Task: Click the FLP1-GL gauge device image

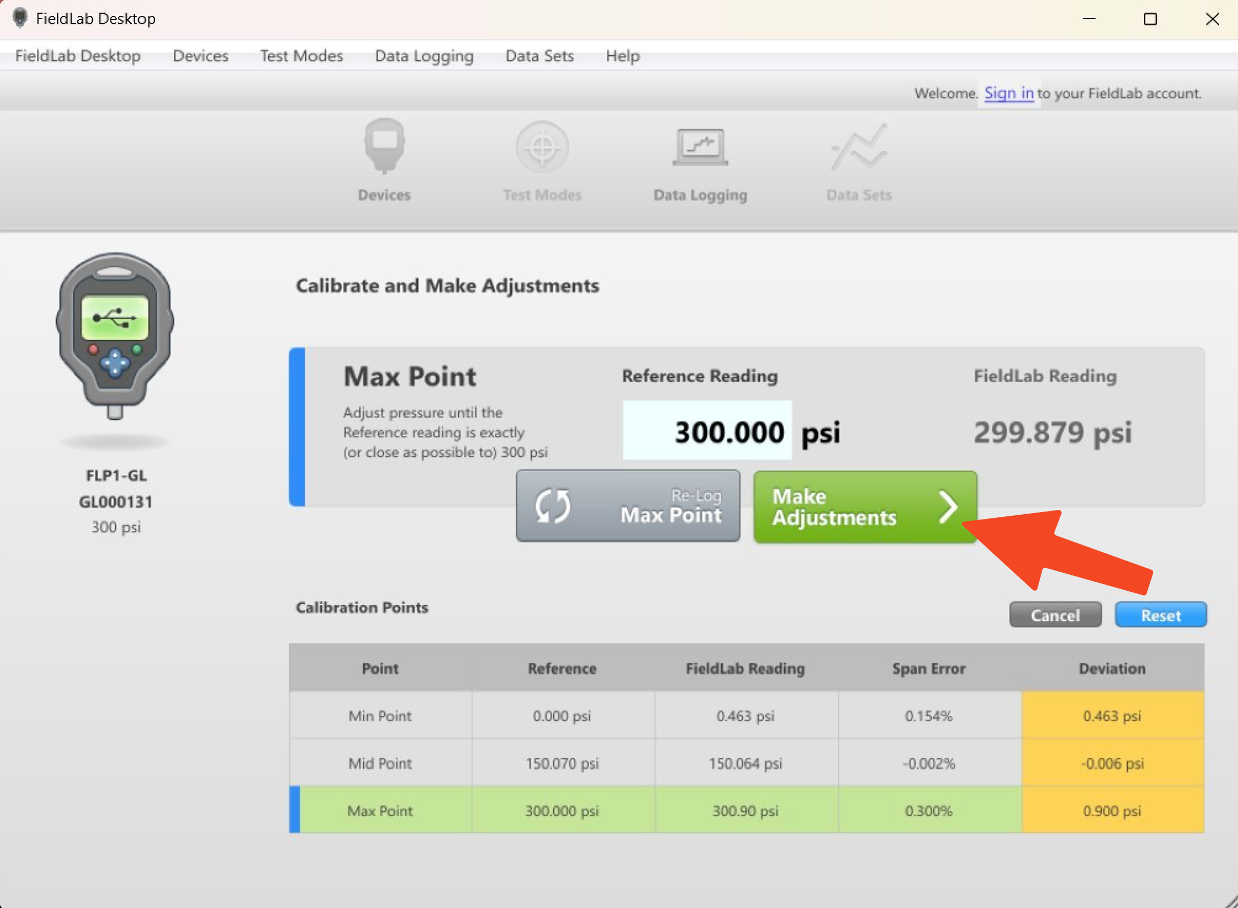Action: pos(115,336)
